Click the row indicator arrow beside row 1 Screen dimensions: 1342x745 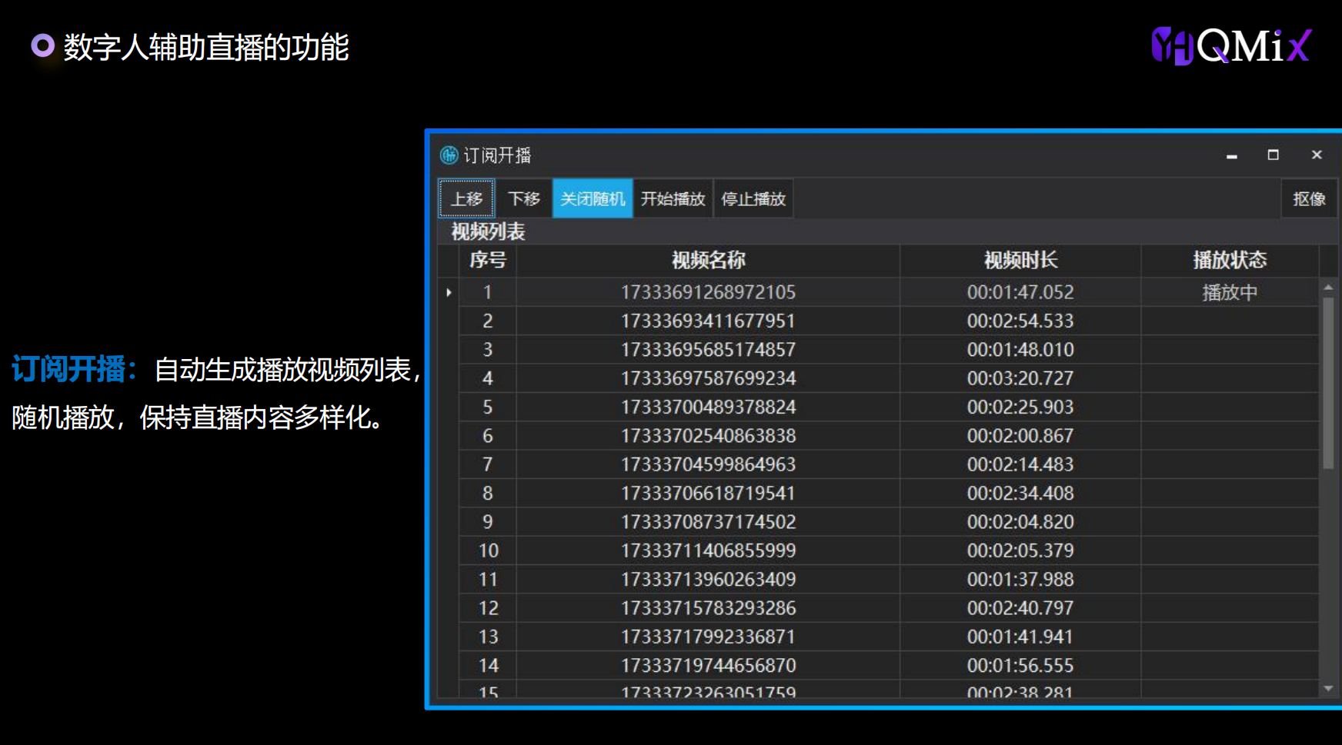449,292
